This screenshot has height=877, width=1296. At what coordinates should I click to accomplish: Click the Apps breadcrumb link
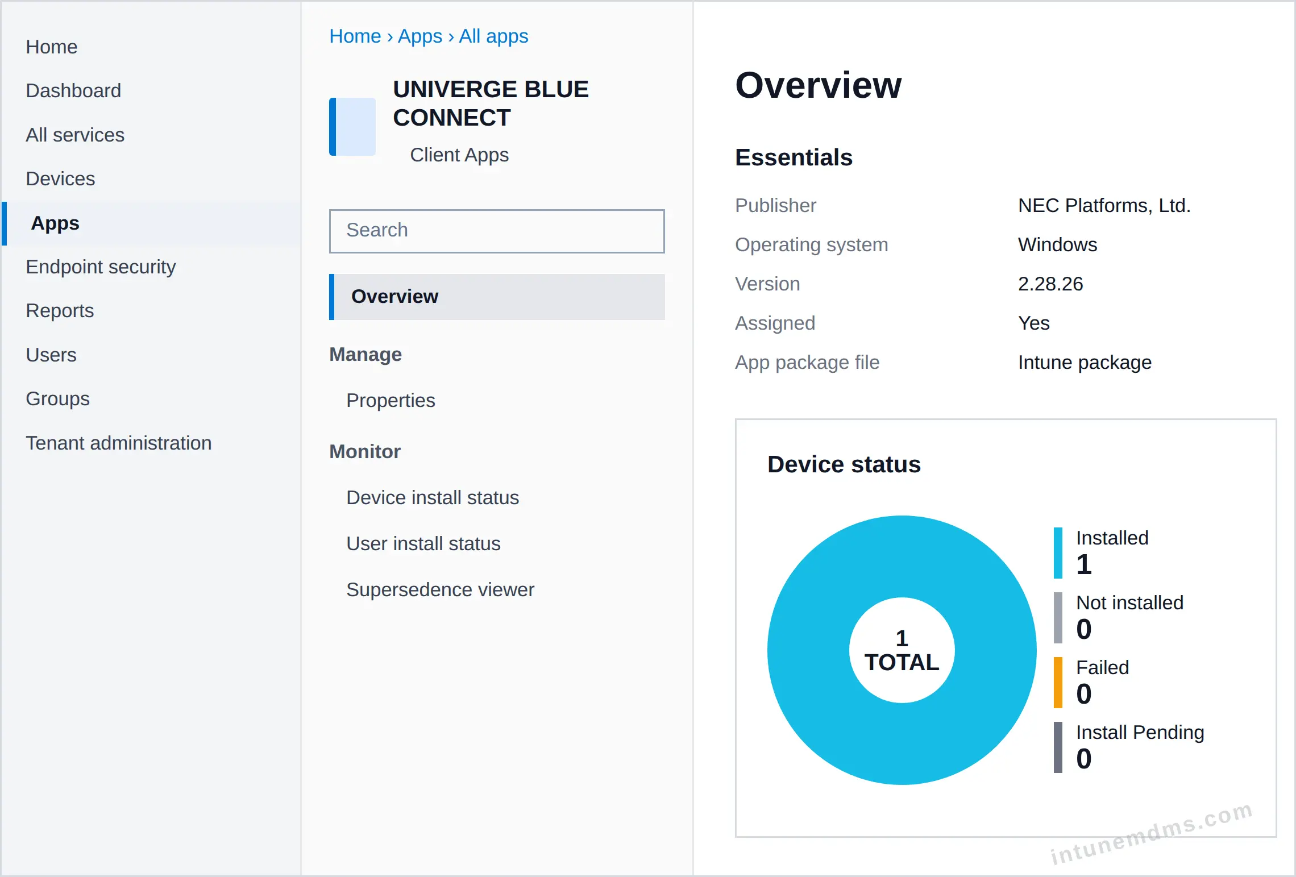[420, 36]
